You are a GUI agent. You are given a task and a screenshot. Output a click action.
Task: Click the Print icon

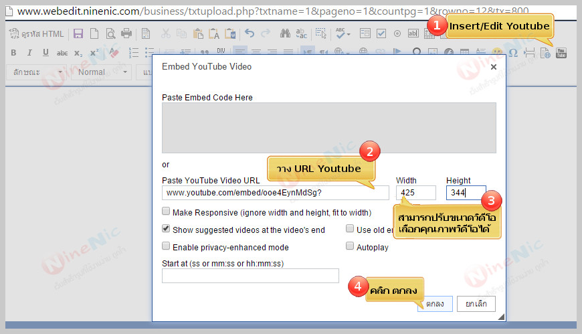tap(126, 34)
